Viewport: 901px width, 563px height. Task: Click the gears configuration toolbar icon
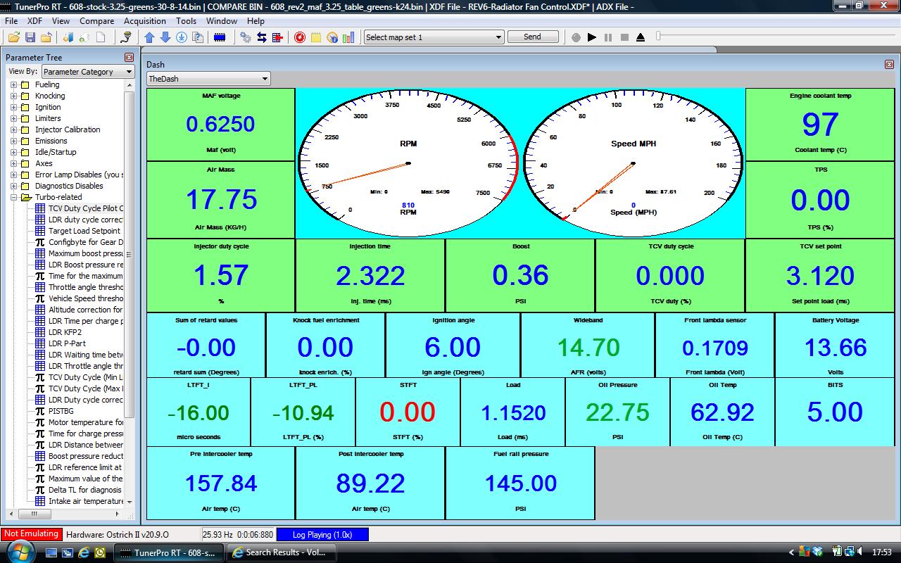tap(246, 37)
